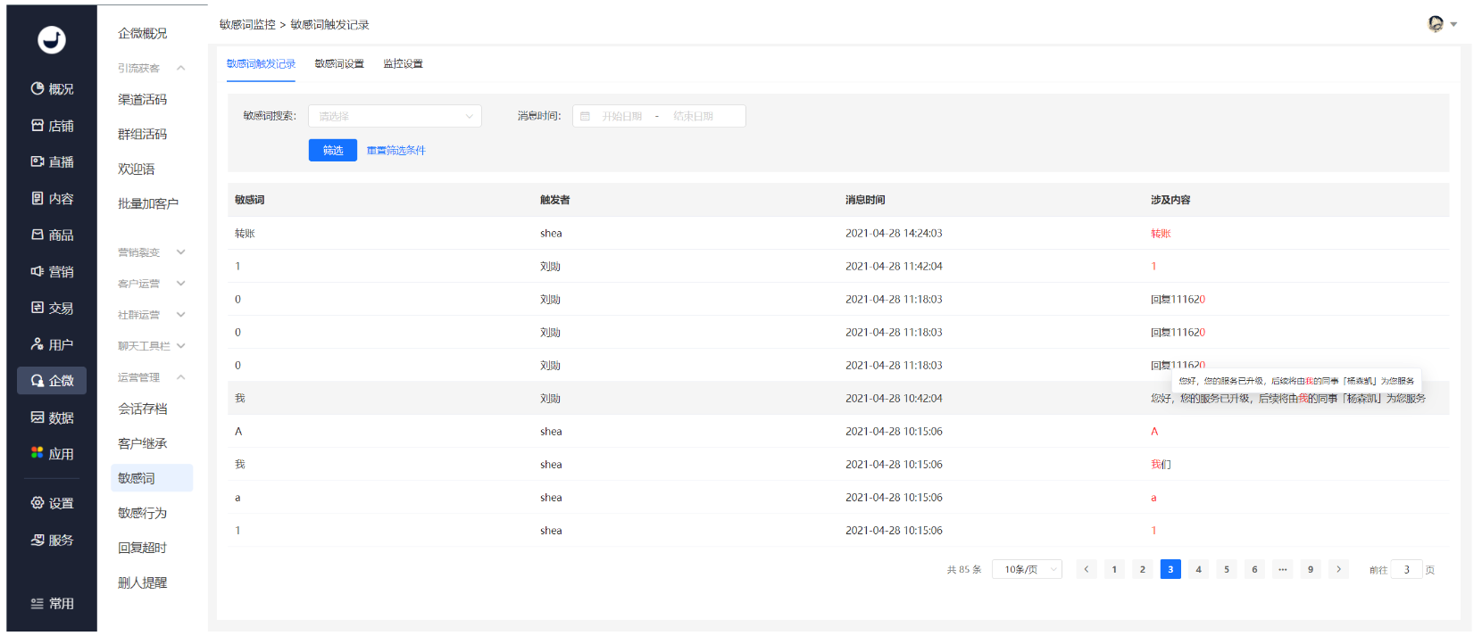The width and height of the screenshot is (1482, 644).
Task: Expand the 客户运营 menu group
Action: [152, 284]
